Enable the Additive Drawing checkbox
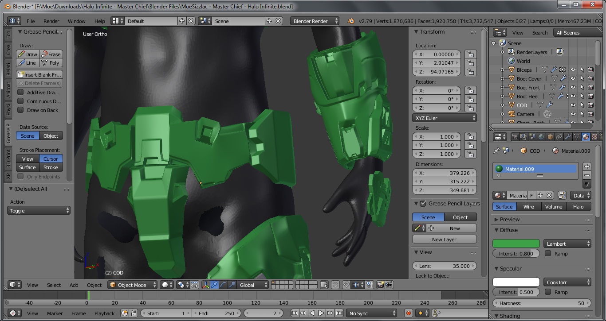This screenshot has height=321, width=606. (20, 93)
